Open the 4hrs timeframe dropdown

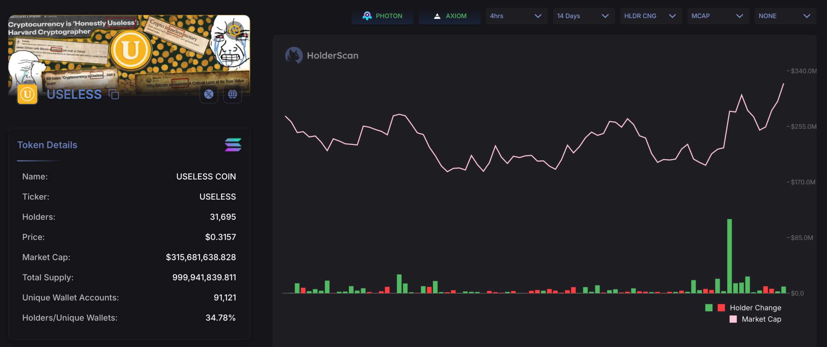(516, 16)
